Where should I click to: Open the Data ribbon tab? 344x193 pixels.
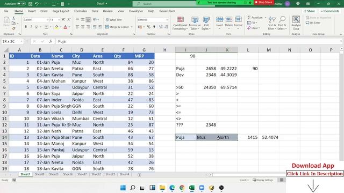pyautogui.click(x=95, y=11)
